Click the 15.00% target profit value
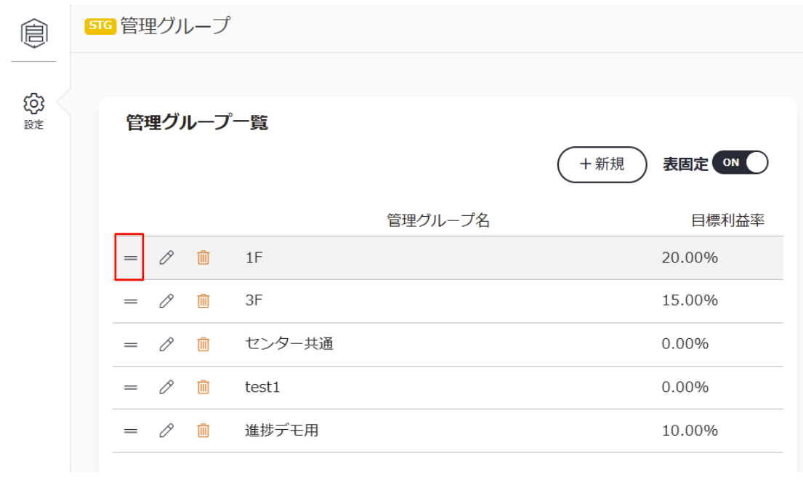Screen dimensions: 803x480 pyautogui.click(x=690, y=300)
